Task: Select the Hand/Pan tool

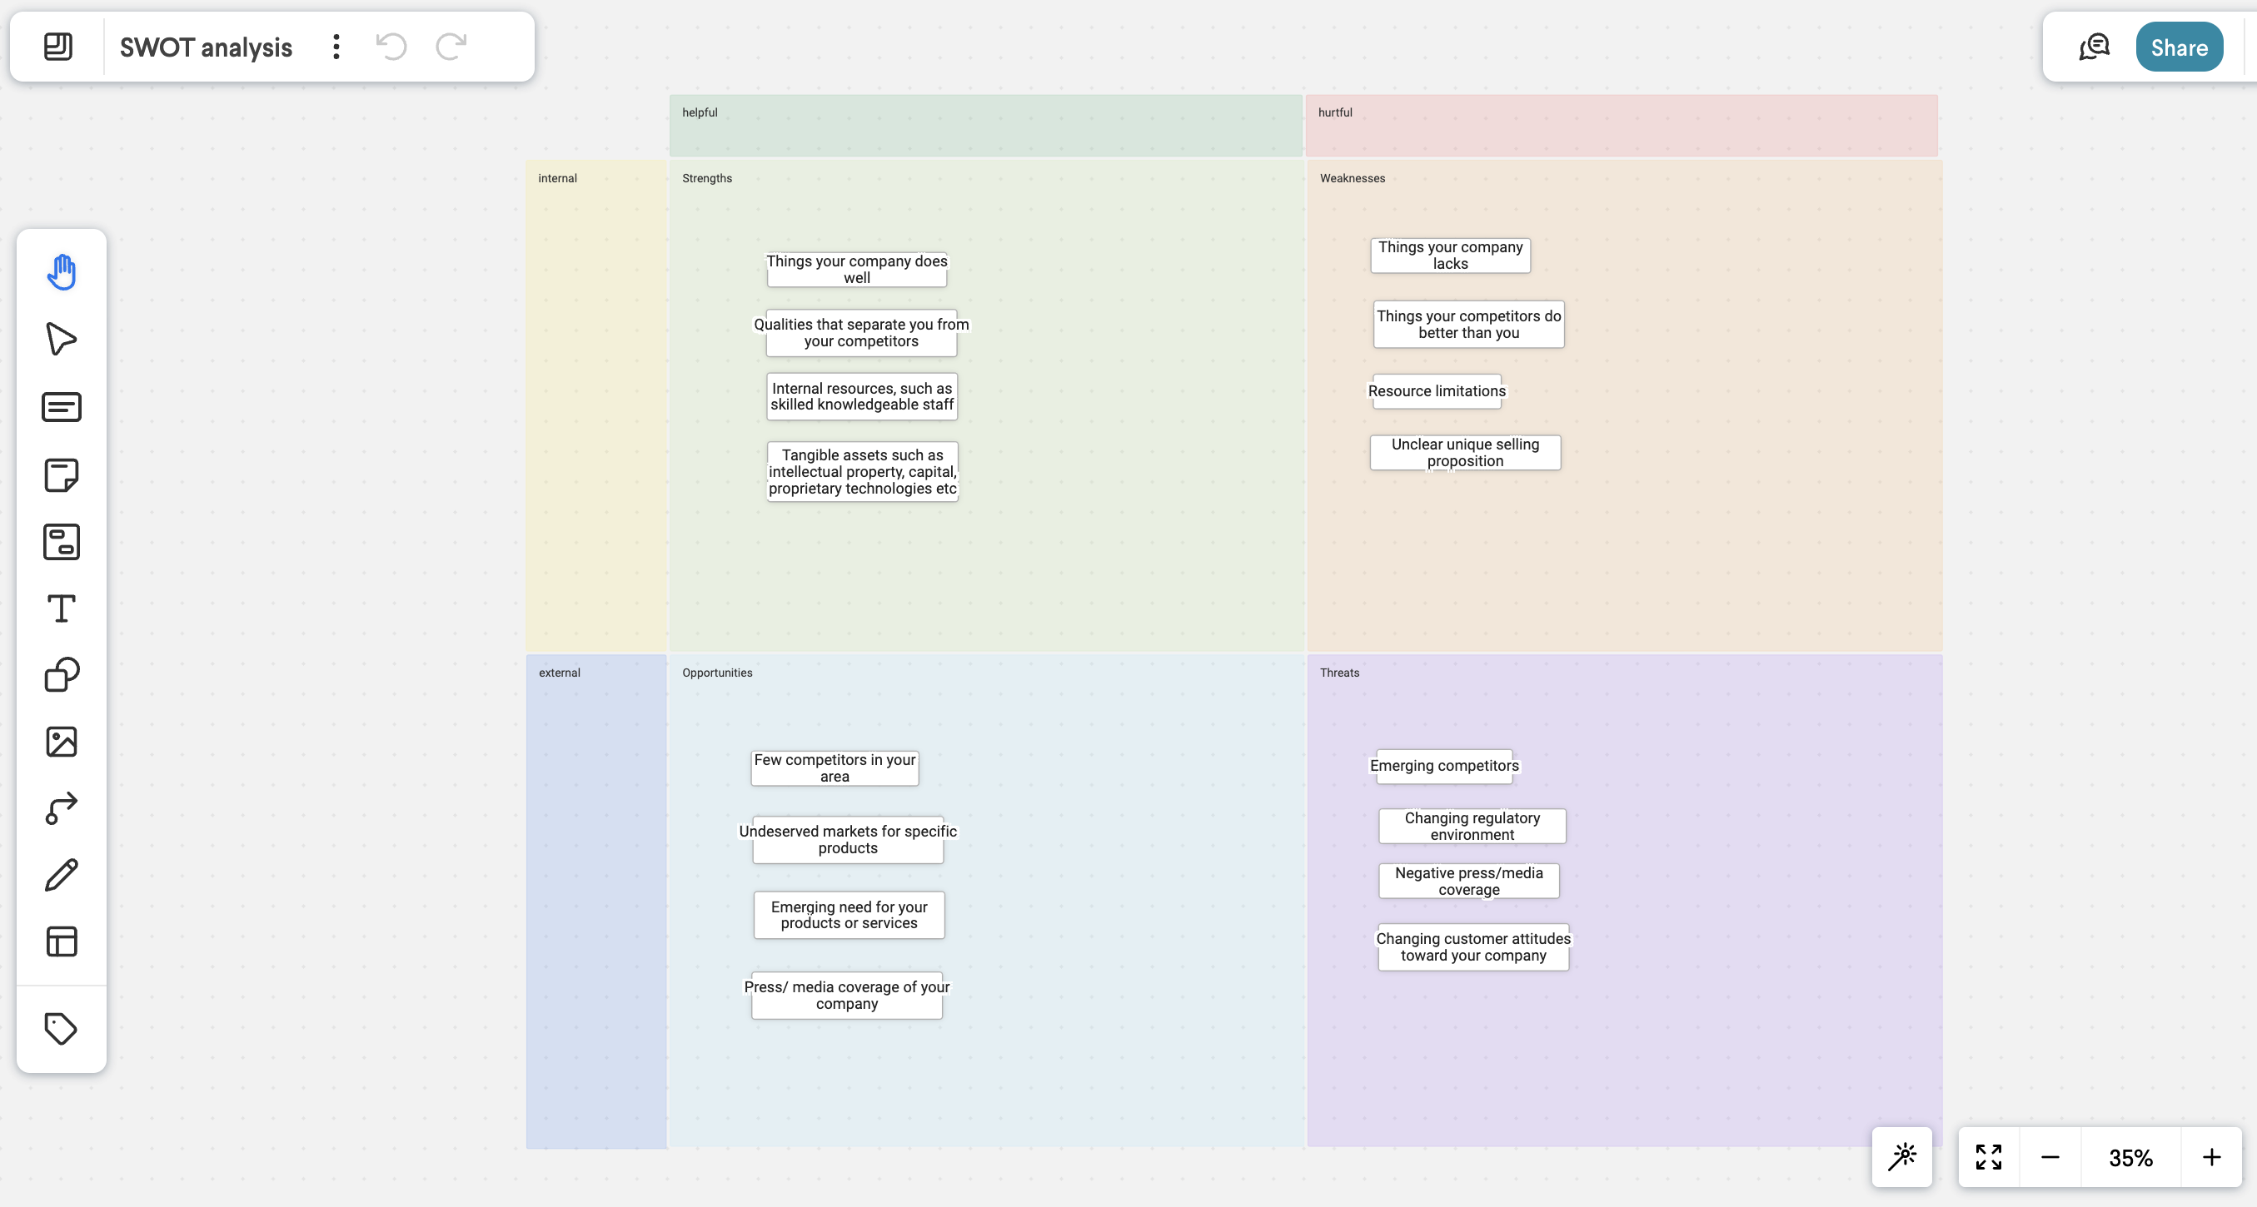Action: coord(62,270)
